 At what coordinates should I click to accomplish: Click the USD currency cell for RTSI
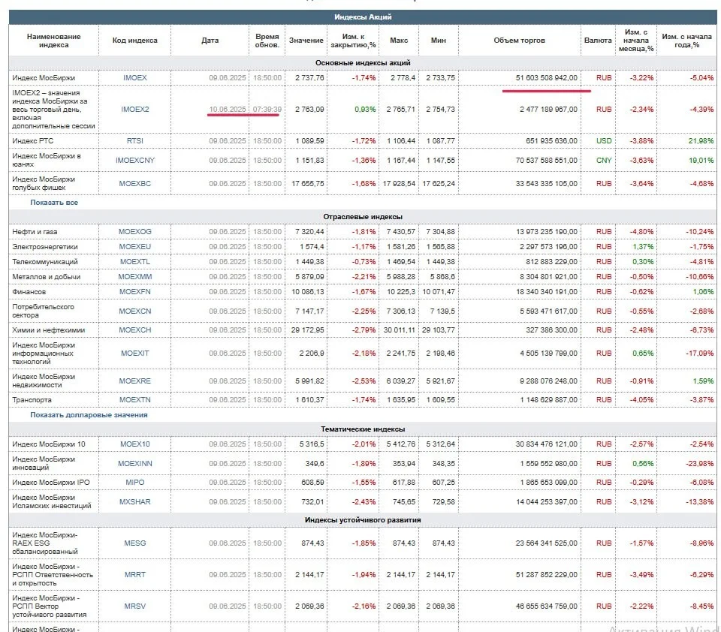click(604, 140)
